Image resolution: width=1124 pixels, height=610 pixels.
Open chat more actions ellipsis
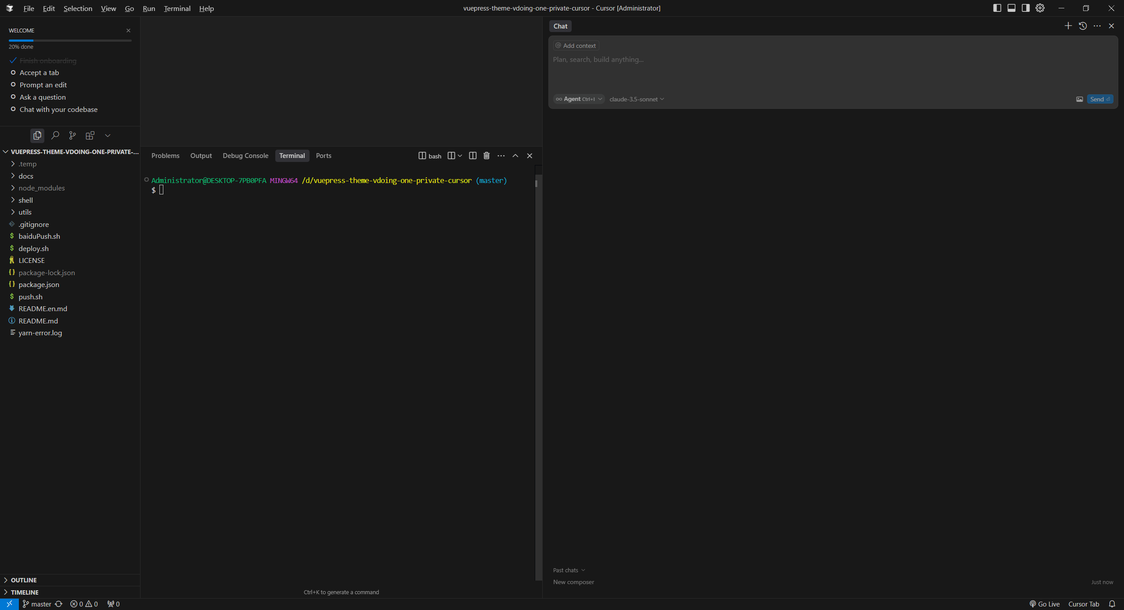pyautogui.click(x=1097, y=26)
